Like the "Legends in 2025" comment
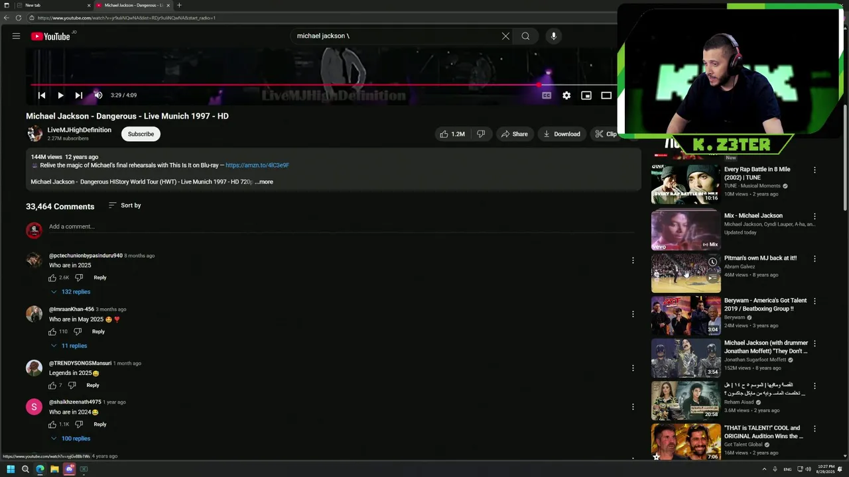The width and height of the screenshot is (849, 477). point(52,385)
